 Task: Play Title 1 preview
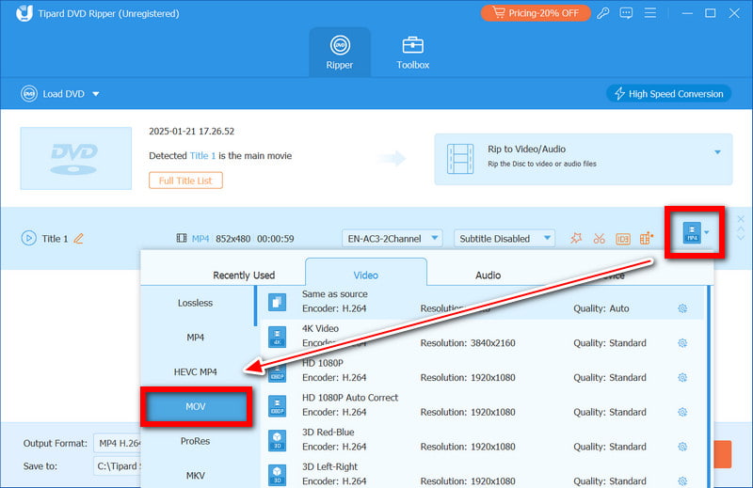pyautogui.click(x=28, y=238)
